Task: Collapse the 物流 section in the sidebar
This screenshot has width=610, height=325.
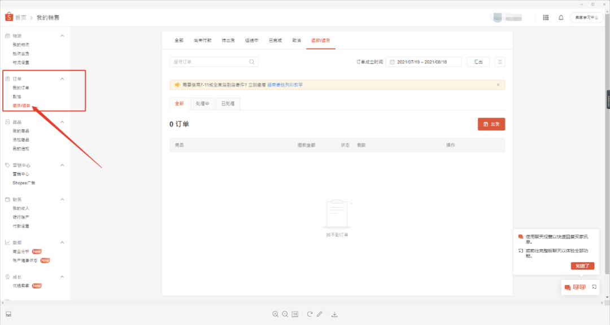Action: tap(62, 35)
